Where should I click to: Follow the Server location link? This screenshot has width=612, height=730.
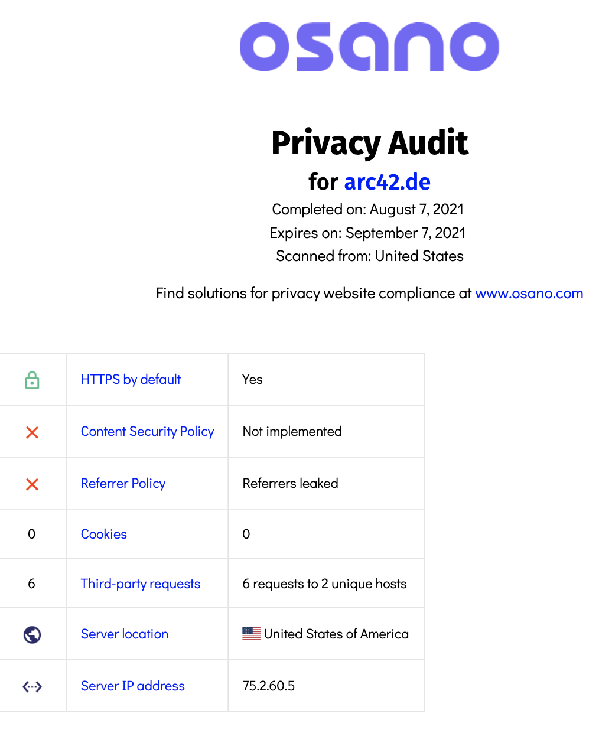click(125, 634)
